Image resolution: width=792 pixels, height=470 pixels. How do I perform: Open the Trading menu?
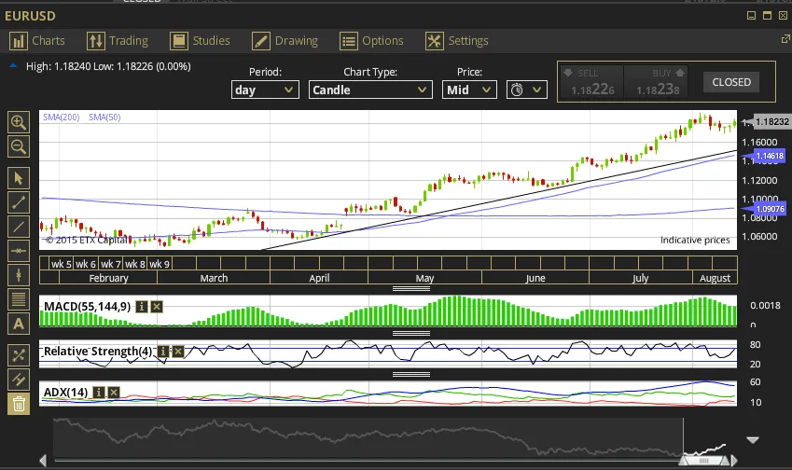coord(118,41)
